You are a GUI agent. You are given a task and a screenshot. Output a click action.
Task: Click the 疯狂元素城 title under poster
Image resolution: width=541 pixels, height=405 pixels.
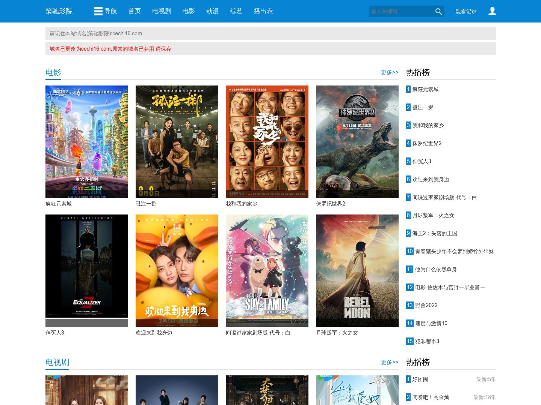pos(59,204)
